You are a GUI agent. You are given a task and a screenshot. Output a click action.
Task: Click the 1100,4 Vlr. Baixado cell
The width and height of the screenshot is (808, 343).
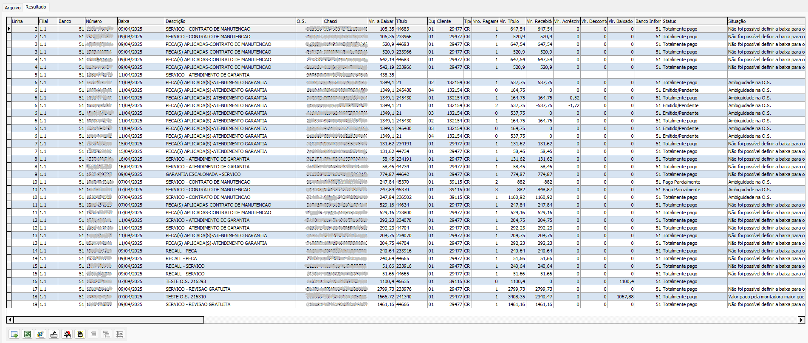pyautogui.click(x=621, y=281)
